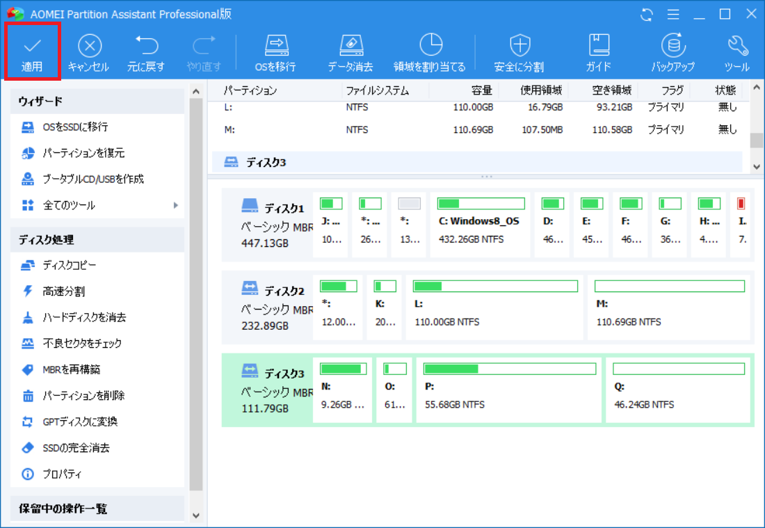Click sidebar scrollbar down arrow
765x528 pixels.
tap(196, 515)
